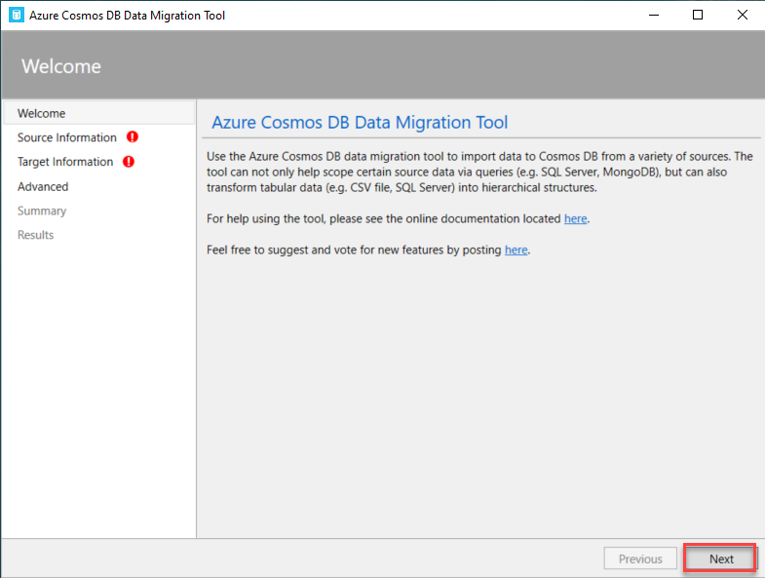Click the Cosmos DB app icon in title bar
The width and height of the screenshot is (765, 578).
coord(16,16)
